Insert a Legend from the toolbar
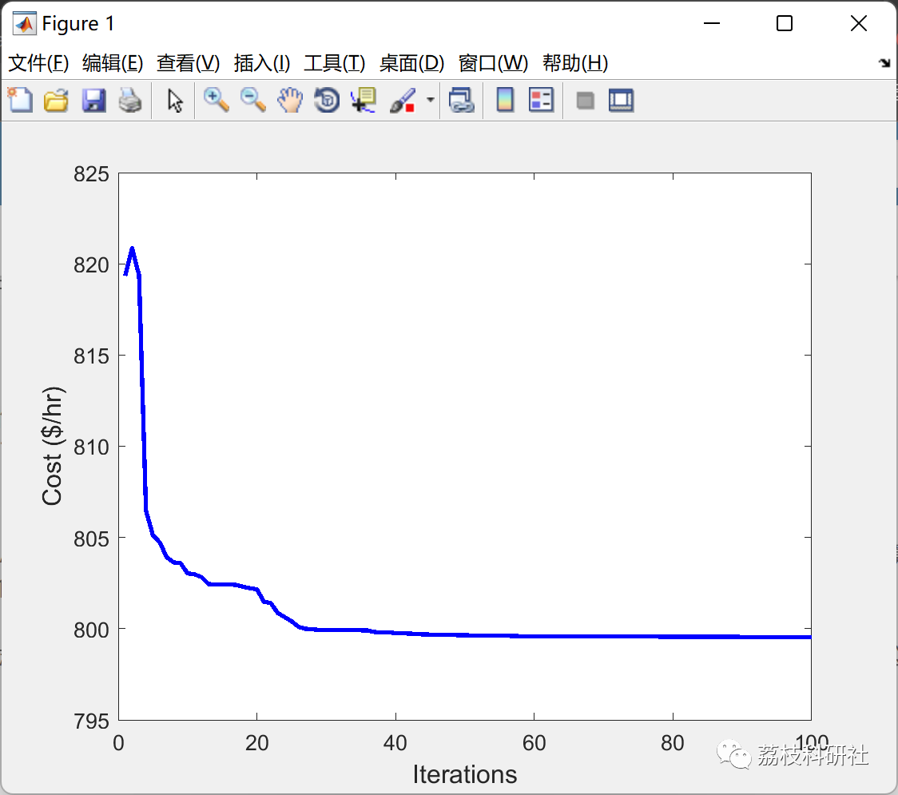The width and height of the screenshot is (898, 795). click(x=541, y=100)
